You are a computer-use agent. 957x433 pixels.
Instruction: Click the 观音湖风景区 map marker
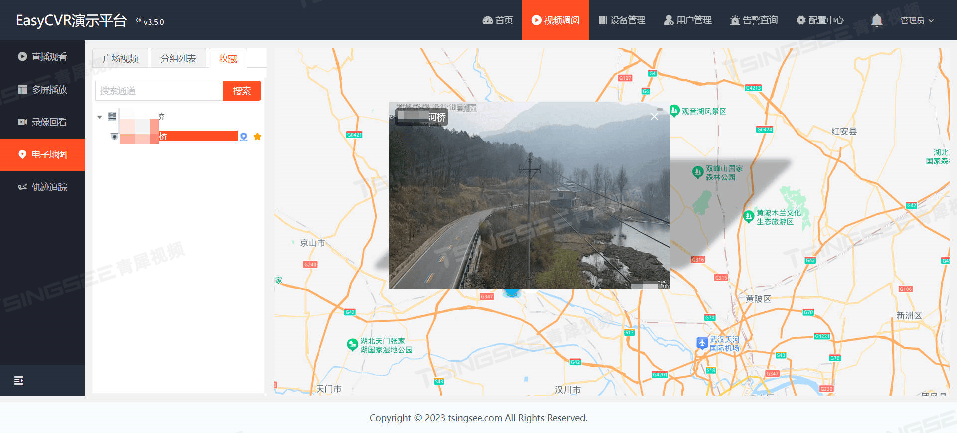(674, 110)
